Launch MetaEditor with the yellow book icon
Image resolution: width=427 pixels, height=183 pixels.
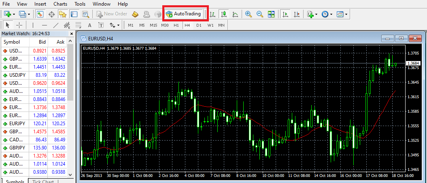pos(135,14)
